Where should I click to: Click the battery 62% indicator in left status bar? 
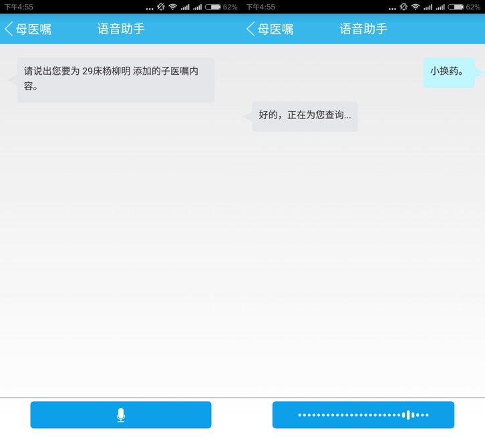[221, 7]
